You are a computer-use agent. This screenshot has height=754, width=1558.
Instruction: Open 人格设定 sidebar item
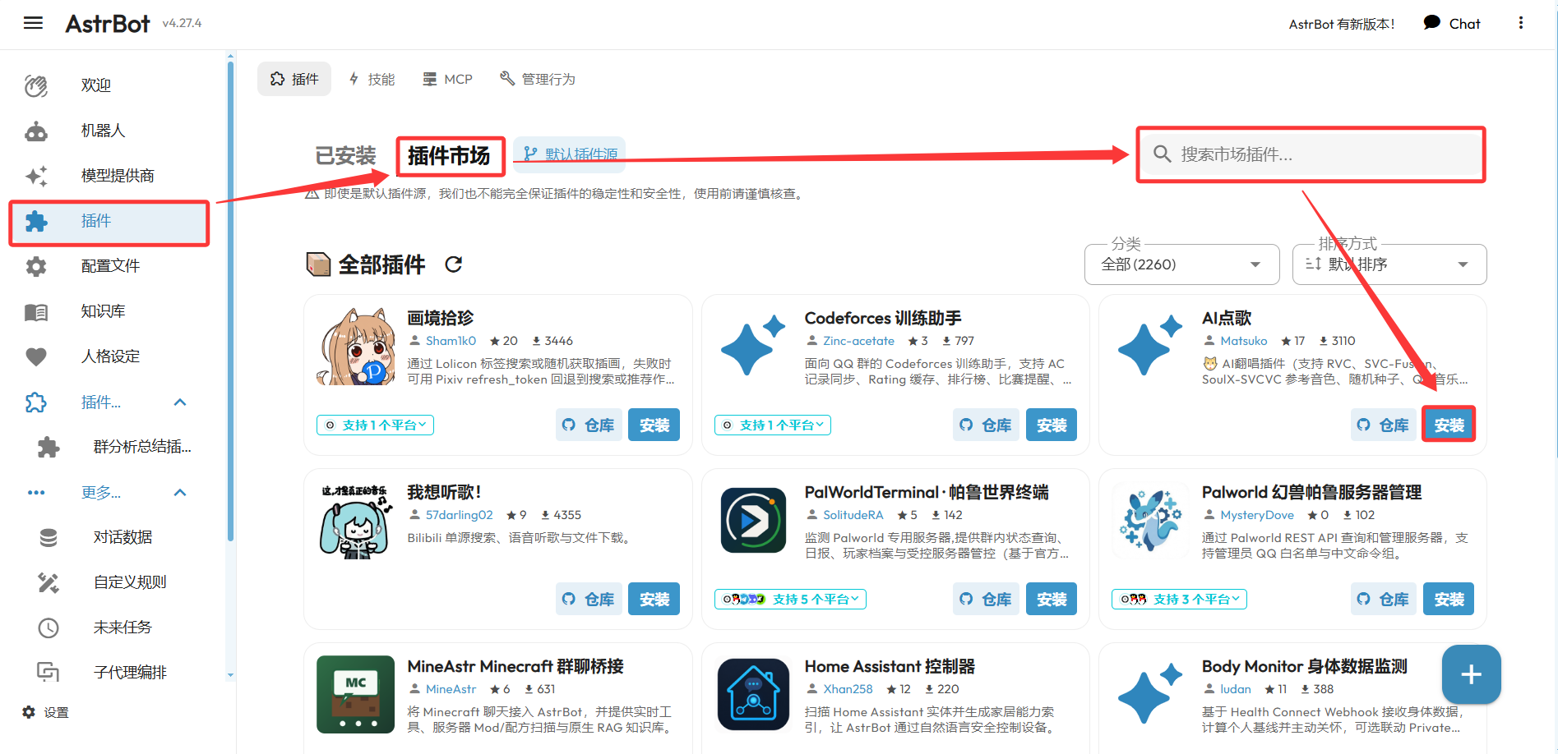click(109, 356)
